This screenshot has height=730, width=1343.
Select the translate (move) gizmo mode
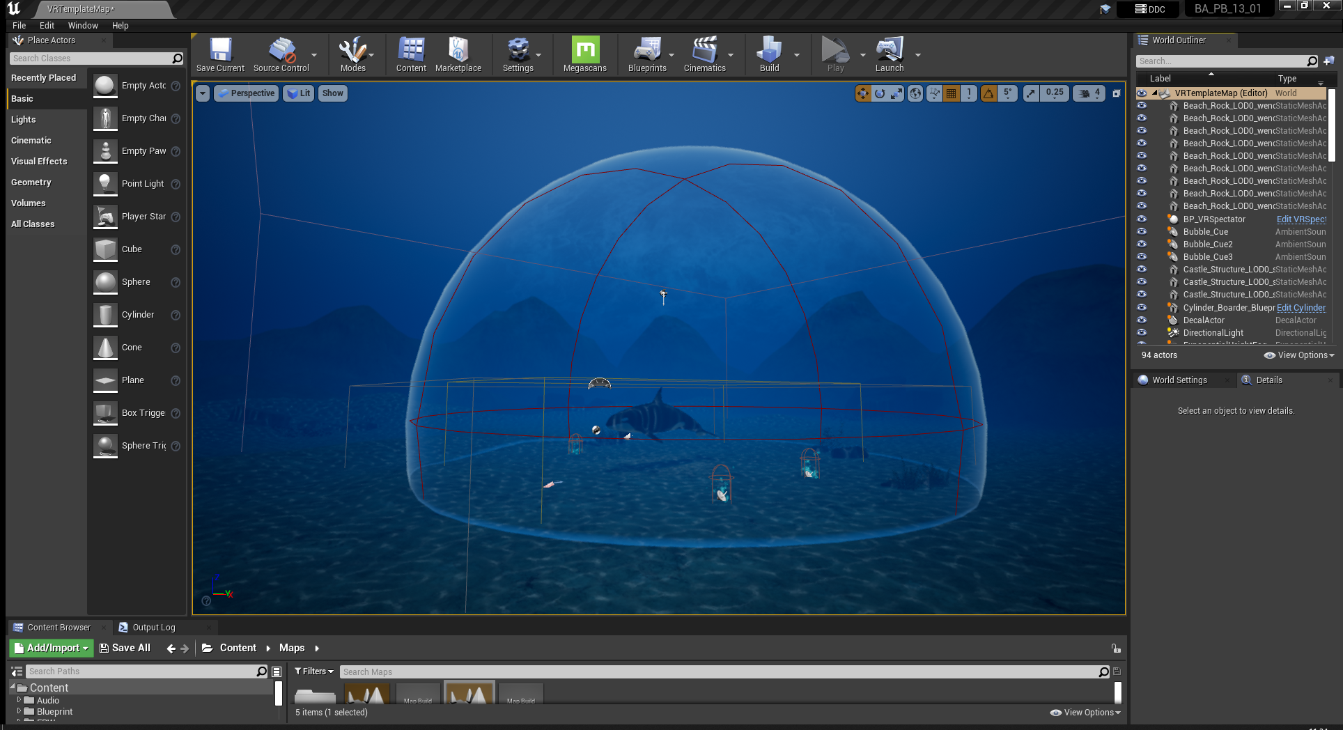pyautogui.click(x=863, y=93)
